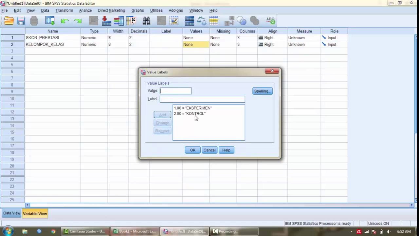The image size is (419, 236).
Task: Select the Variable View tab
Action: tap(35, 213)
